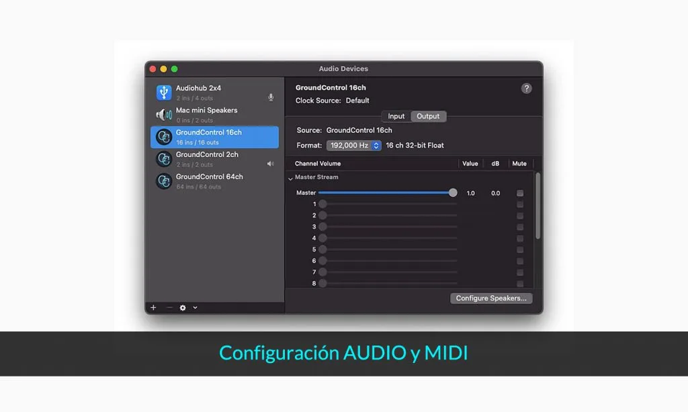Click the Master volume slider knob
Viewport: 688px width, 412px height.
coord(453,193)
